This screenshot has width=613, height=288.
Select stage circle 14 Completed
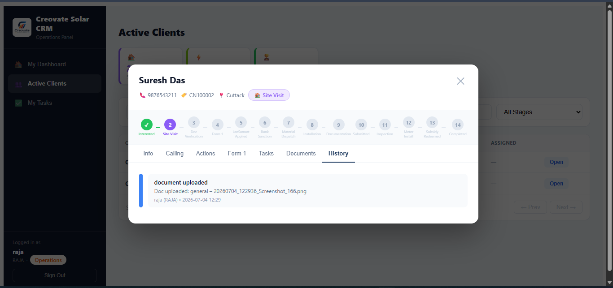(457, 125)
